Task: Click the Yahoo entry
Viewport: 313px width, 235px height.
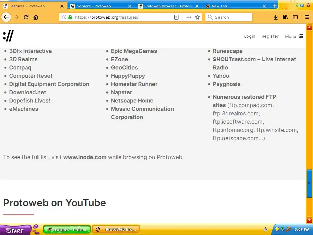Action: point(221,76)
